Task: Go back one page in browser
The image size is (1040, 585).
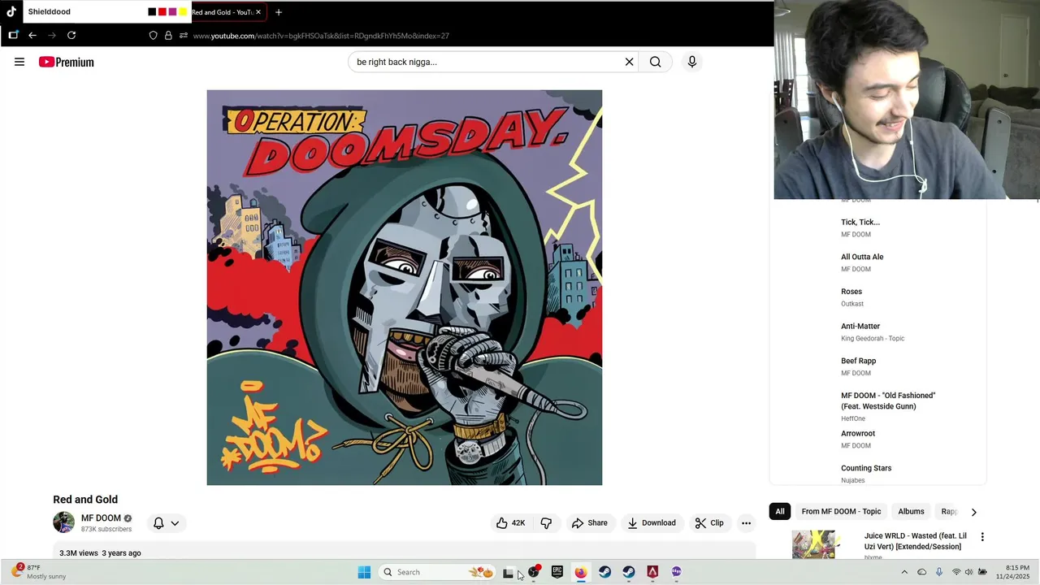Action: click(x=32, y=36)
